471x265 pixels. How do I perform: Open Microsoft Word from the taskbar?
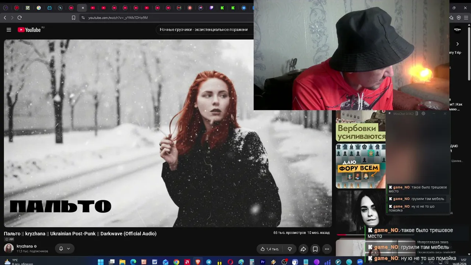pos(155,262)
